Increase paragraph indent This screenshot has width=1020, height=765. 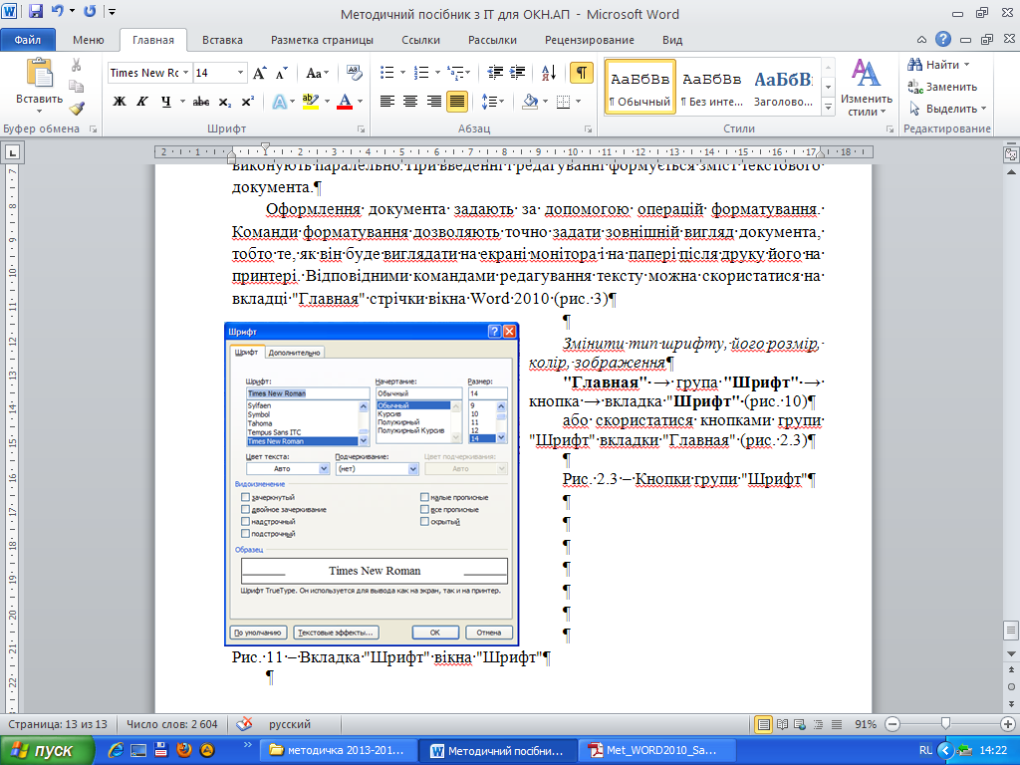(x=518, y=73)
